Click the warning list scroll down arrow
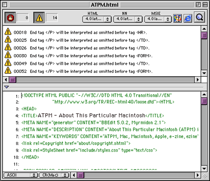 [204, 73]
